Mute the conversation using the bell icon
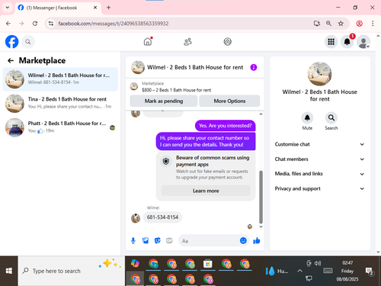Image resolution: width=381 pixels, height=286 pixels. tap(307, 117)
